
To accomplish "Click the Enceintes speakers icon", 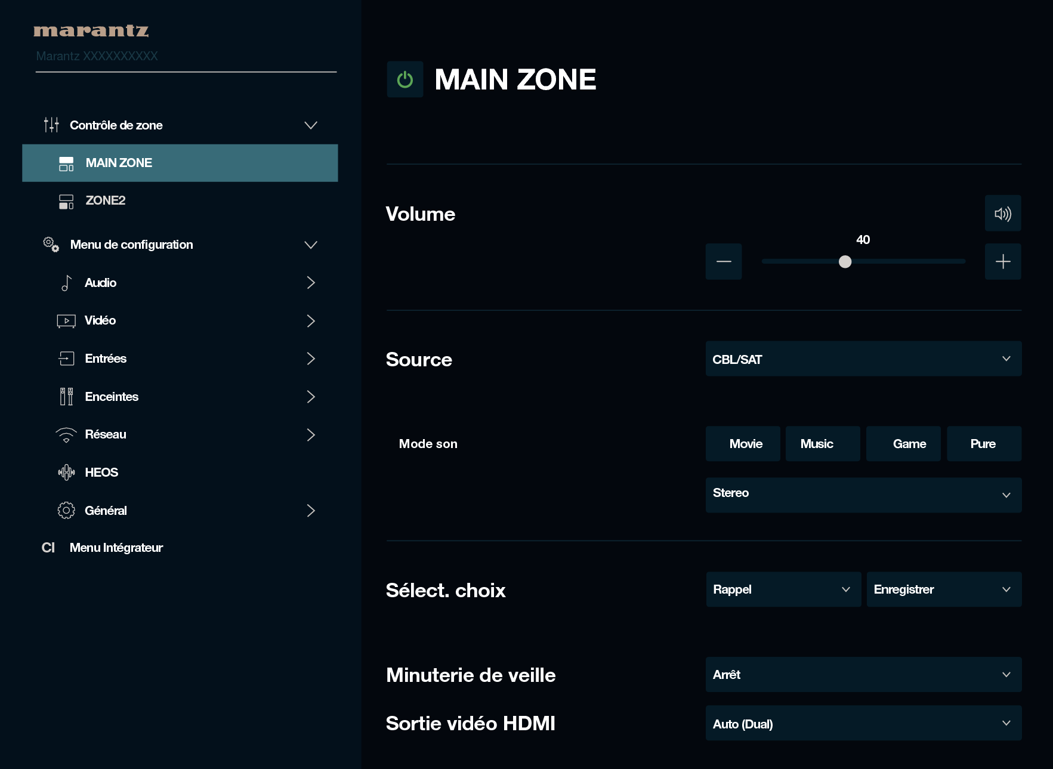I will tap(66, 397).
